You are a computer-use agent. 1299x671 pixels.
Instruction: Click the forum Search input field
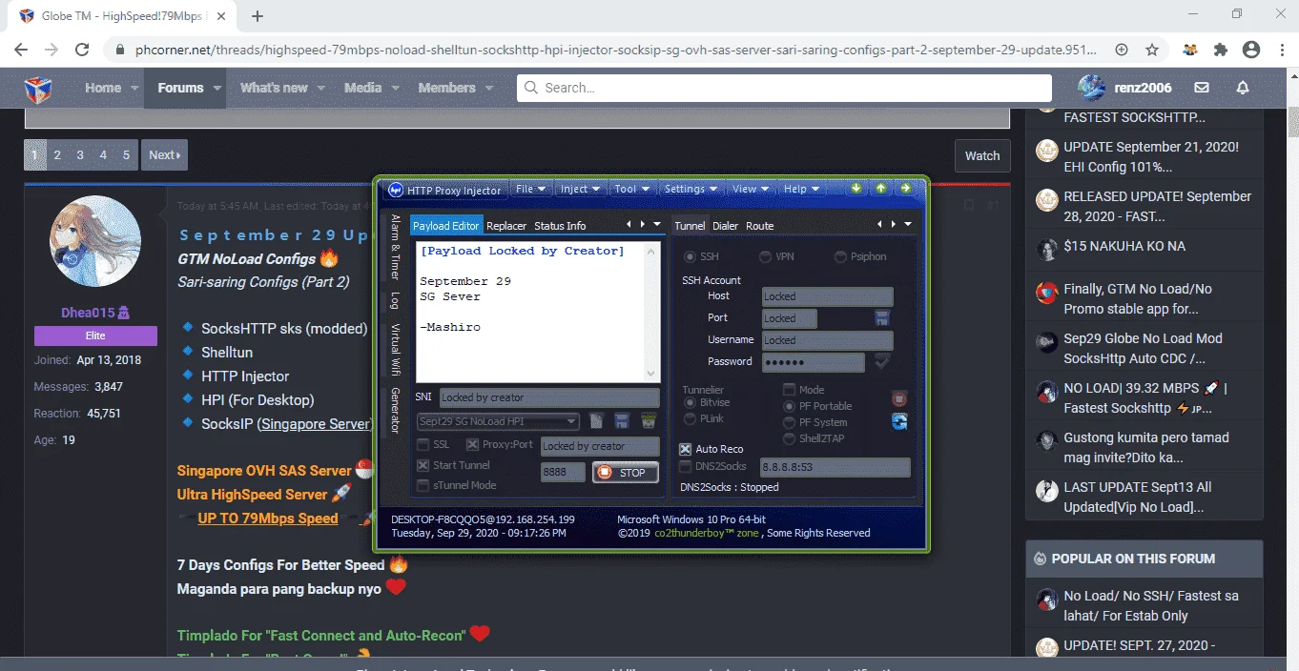[x=784, y=88]
